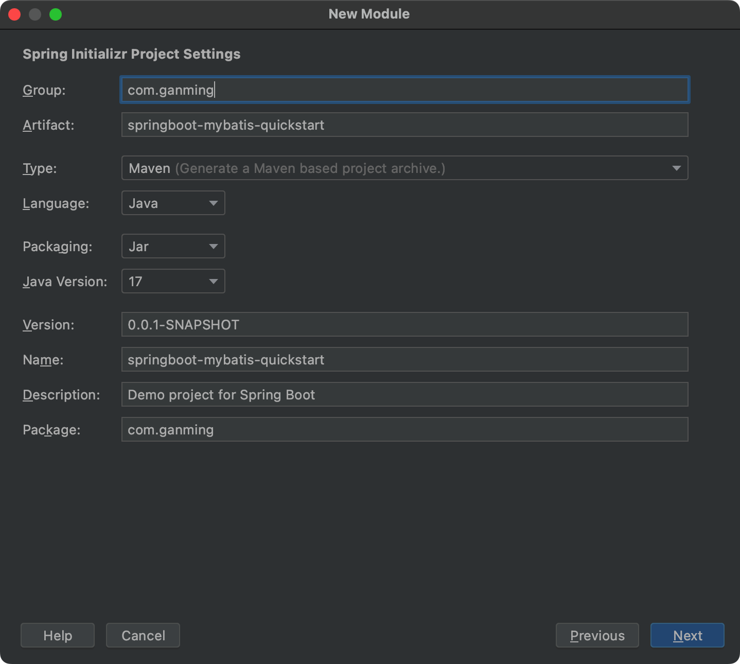Click the Language label

click(x=56, y=204)
